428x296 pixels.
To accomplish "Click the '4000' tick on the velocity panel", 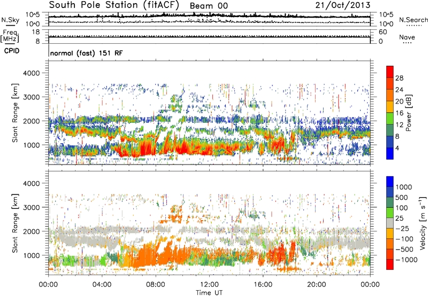I will tap(32, 183).
